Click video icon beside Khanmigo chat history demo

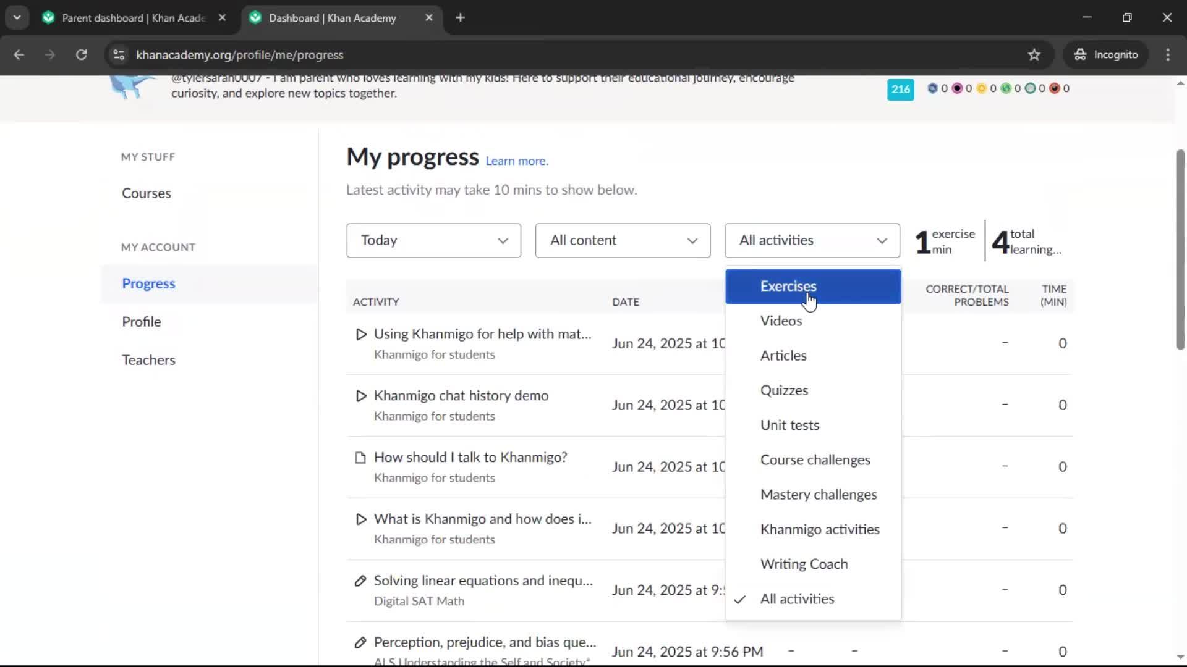[x=361, y=396]
